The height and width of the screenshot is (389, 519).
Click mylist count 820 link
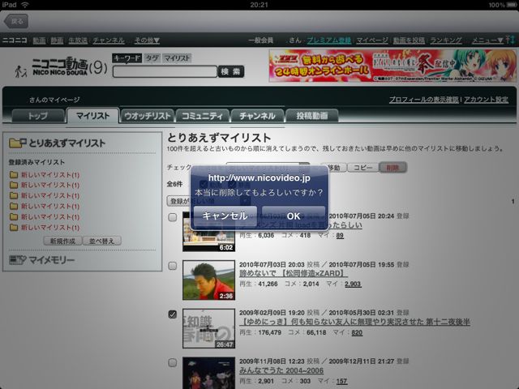click(357, 332)
